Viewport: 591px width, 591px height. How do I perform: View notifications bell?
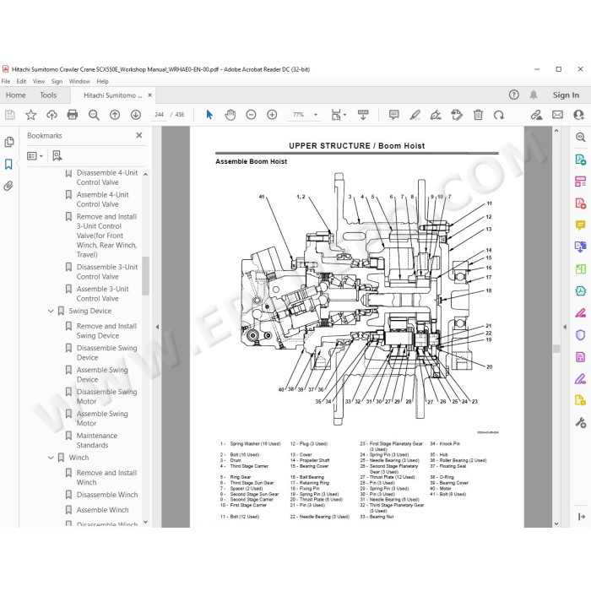tap(534, 95)
